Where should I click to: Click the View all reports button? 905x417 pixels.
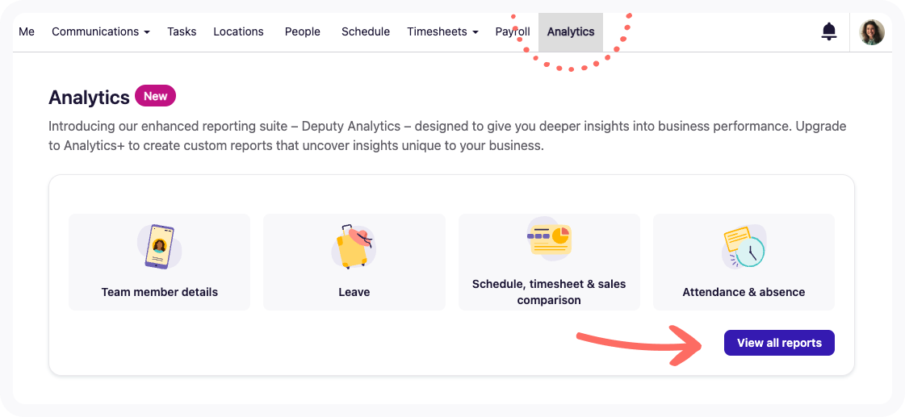click(x=779, y=343)
